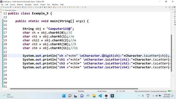Click the green Run toolbar button
Screen dimensions: 176x99
point(40,7)
